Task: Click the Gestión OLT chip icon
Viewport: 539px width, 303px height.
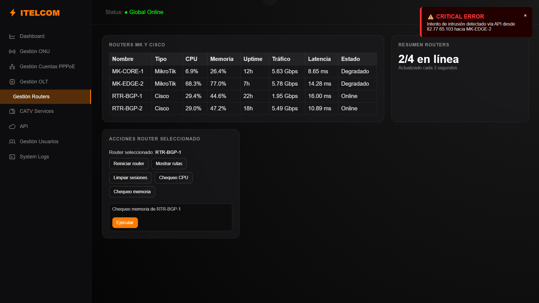Action: tap(12, 82)
